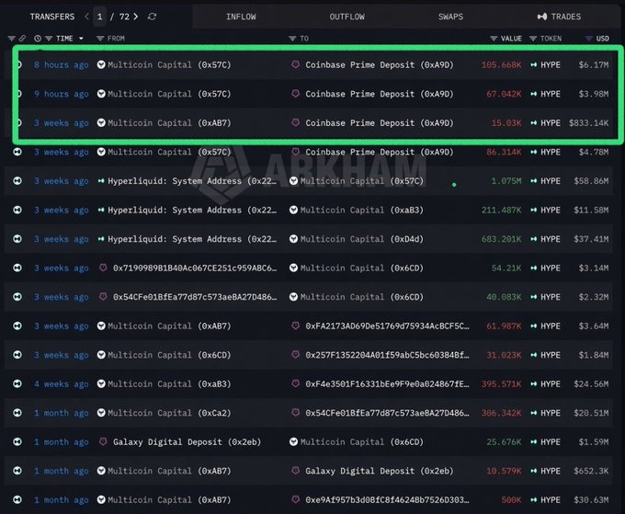Switch to the SWAPS tab

coord(450,17)
